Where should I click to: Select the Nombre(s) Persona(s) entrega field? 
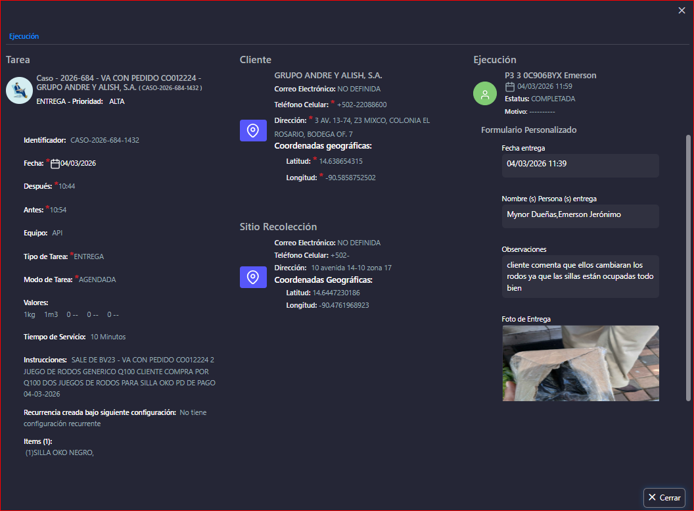click(580, 216)
